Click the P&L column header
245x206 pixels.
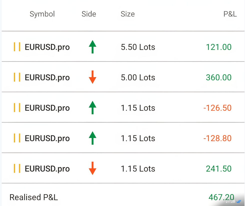(230, 14)
